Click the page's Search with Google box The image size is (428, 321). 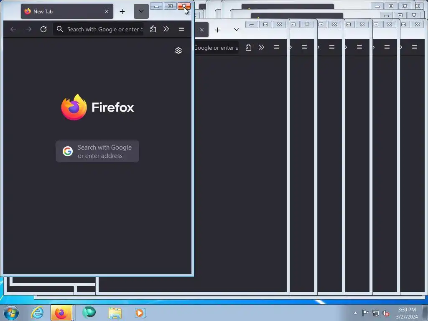click(x=97, y=151)
